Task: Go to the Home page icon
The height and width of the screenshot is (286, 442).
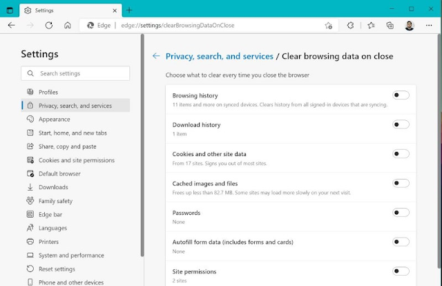Action: click(x=68, y=25)
